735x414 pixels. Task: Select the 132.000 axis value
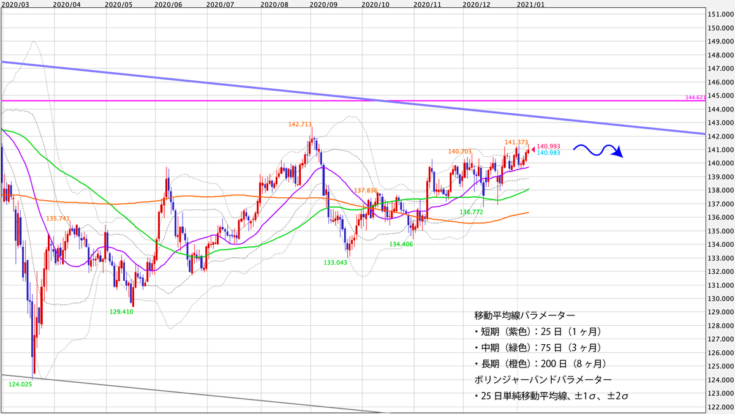(720, 272)
